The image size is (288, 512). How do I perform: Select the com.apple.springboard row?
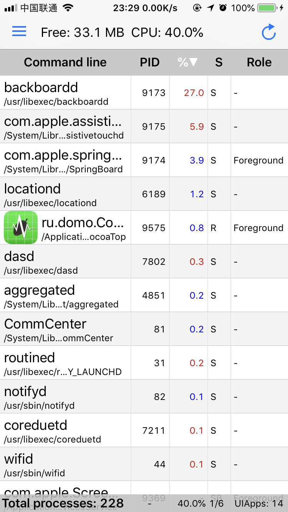[65, 160]
